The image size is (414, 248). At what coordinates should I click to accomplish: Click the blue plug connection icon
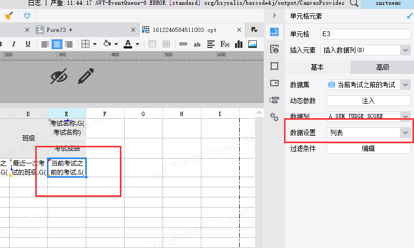click(x=27, y=16)
